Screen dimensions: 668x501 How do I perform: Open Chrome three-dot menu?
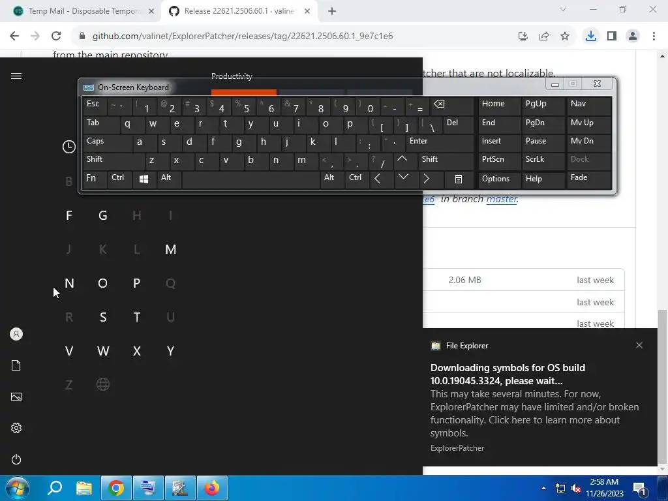[x=654, y=36]
